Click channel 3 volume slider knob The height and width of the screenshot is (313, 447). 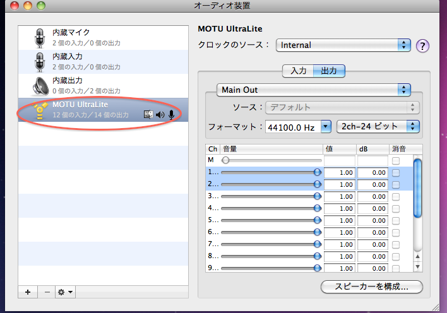[x=318, y=196]
